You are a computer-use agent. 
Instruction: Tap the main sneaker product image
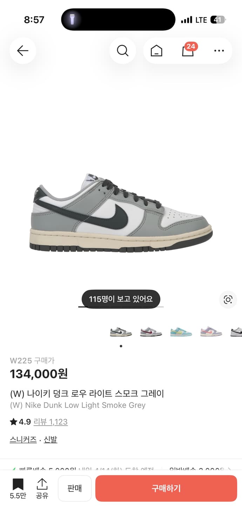tap(121, 212)
